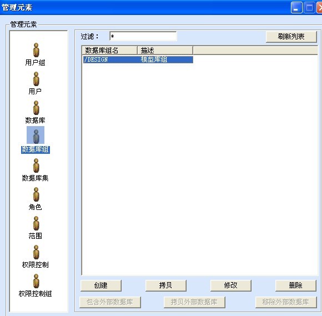Click the 描述 column header

pos(165,51)
